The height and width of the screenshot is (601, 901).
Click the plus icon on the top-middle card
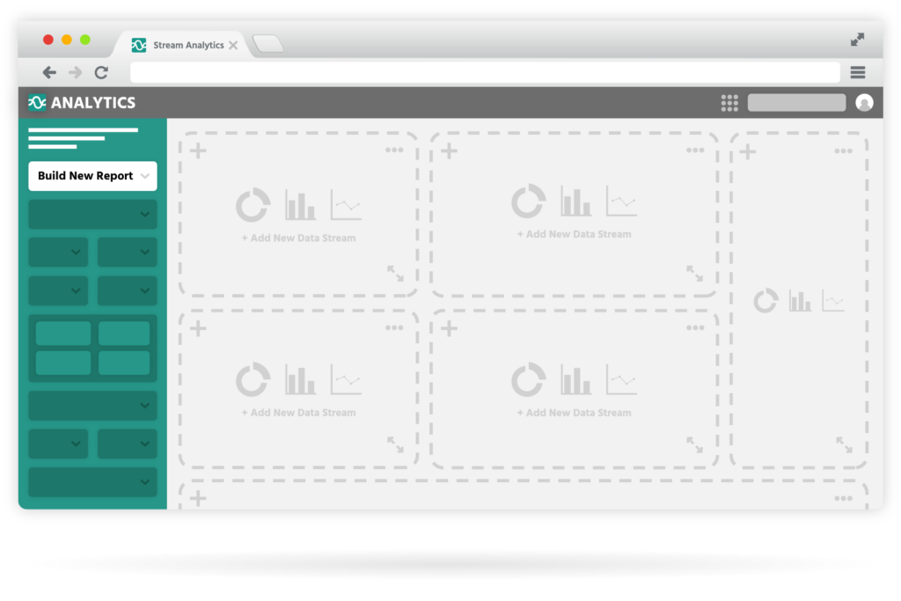click(x=450, y=151)
